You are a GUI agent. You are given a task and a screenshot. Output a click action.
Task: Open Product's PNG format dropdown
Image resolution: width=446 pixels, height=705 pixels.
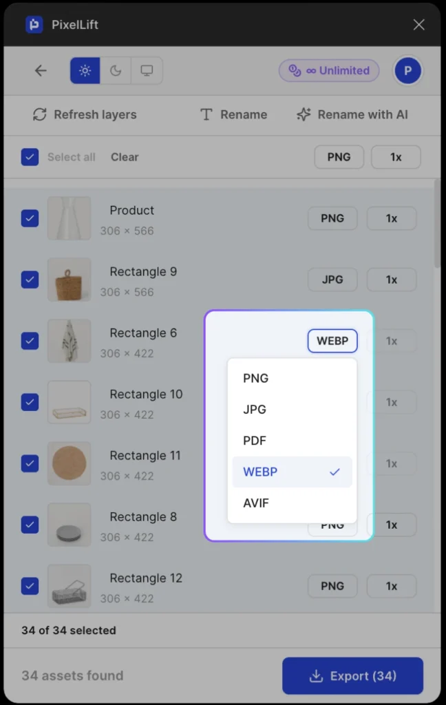coord(332,218)
